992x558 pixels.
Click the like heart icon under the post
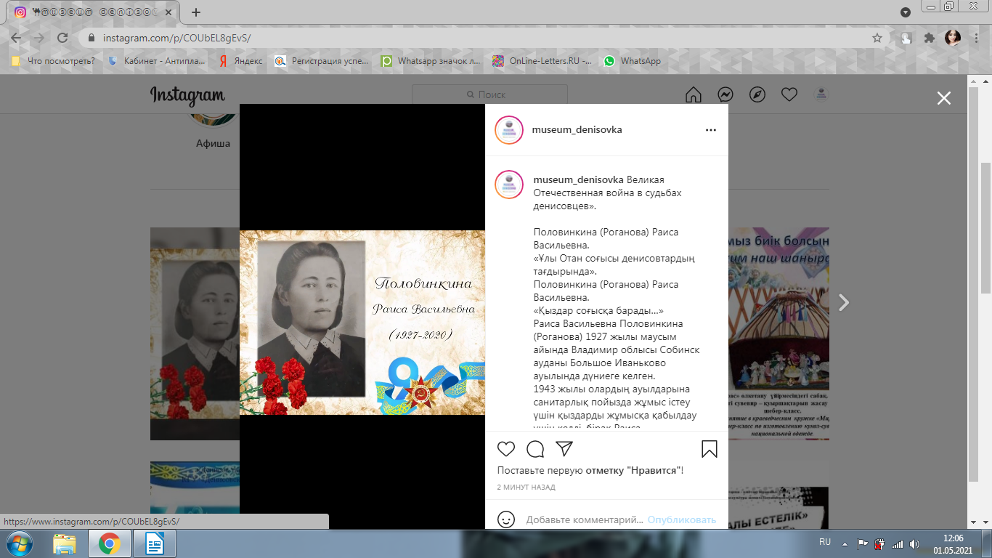(506, 449)
